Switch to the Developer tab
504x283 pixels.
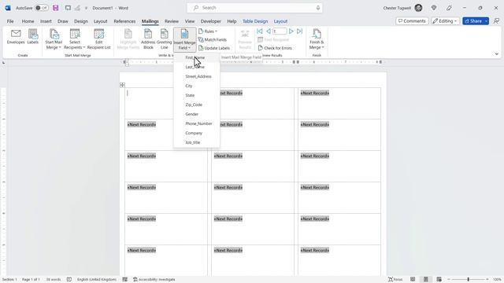tap(210, 21)
